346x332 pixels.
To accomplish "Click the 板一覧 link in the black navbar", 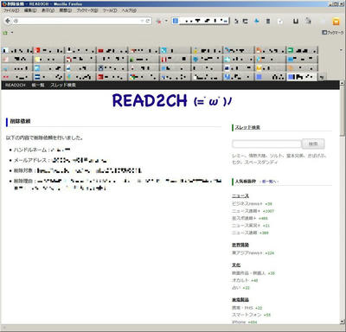I will coord(38,85).
